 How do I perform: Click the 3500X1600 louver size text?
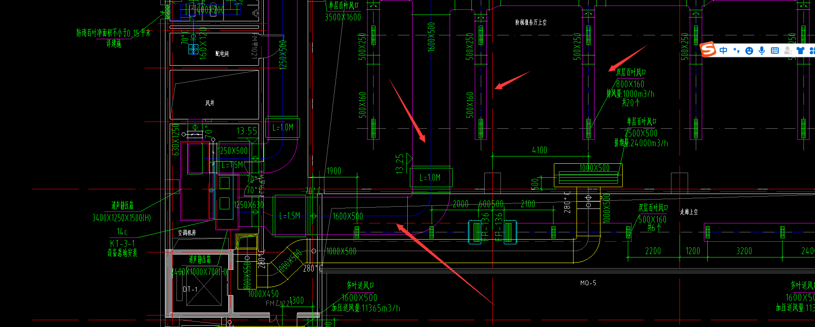(343, 17)
